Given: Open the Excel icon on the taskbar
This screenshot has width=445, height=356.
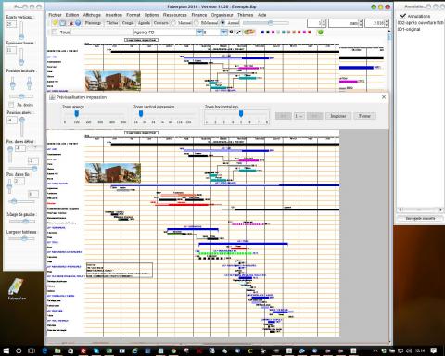Looking at the screenshot, I should point(109,350).
